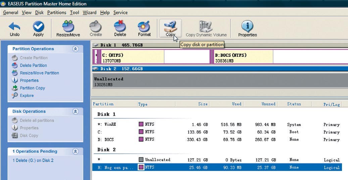Click the Delete Partition link
The image size is (348, 180).
click(33, 65)
